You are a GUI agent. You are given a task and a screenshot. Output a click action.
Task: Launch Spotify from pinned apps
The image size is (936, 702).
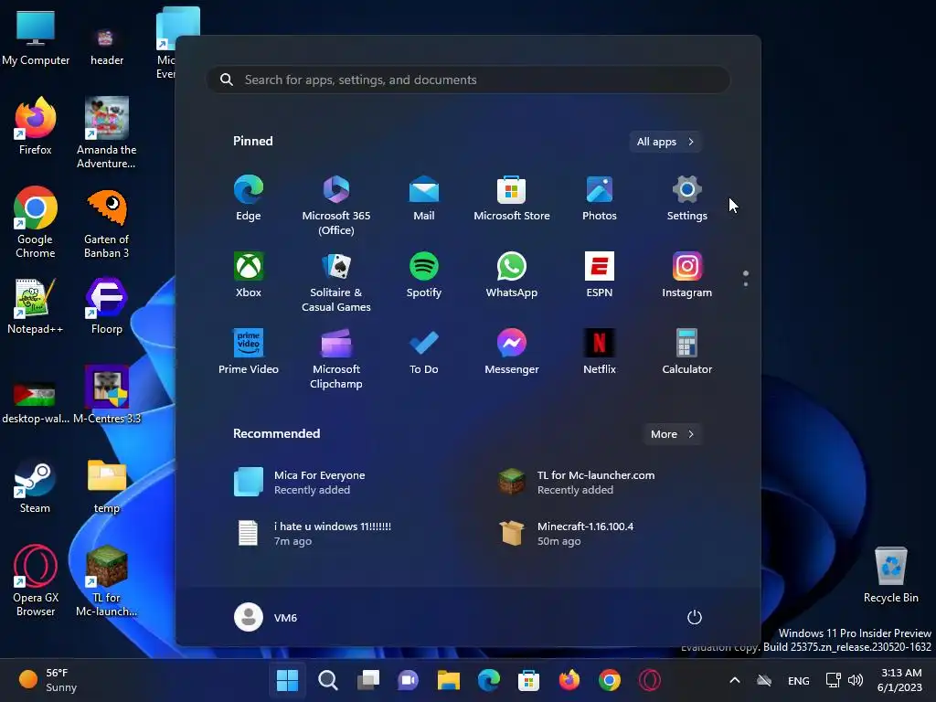tap(424, 275)
